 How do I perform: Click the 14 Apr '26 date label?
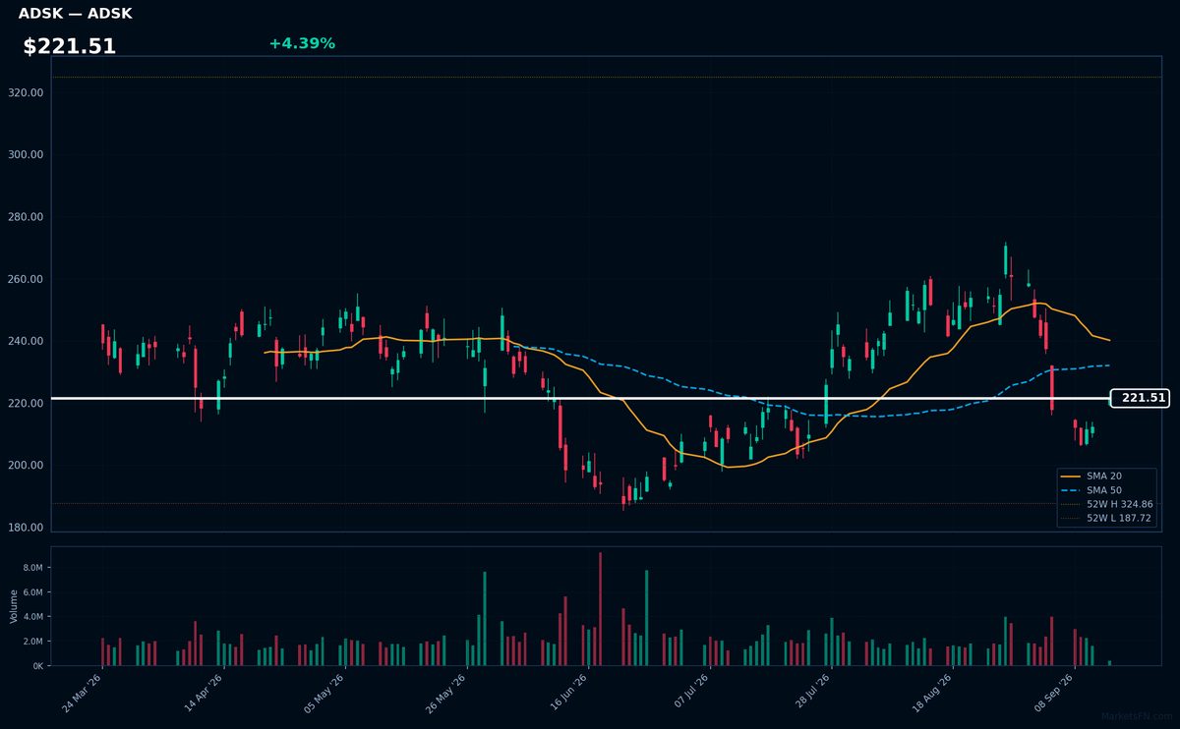click(204, 694)
